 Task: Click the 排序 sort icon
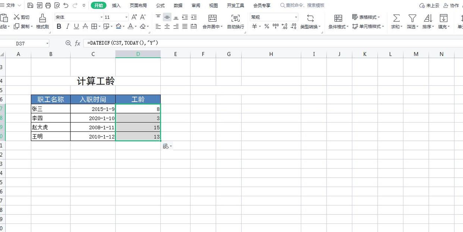point(428,20)
